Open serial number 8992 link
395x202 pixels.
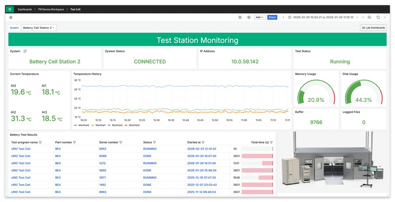pos(103,192)
